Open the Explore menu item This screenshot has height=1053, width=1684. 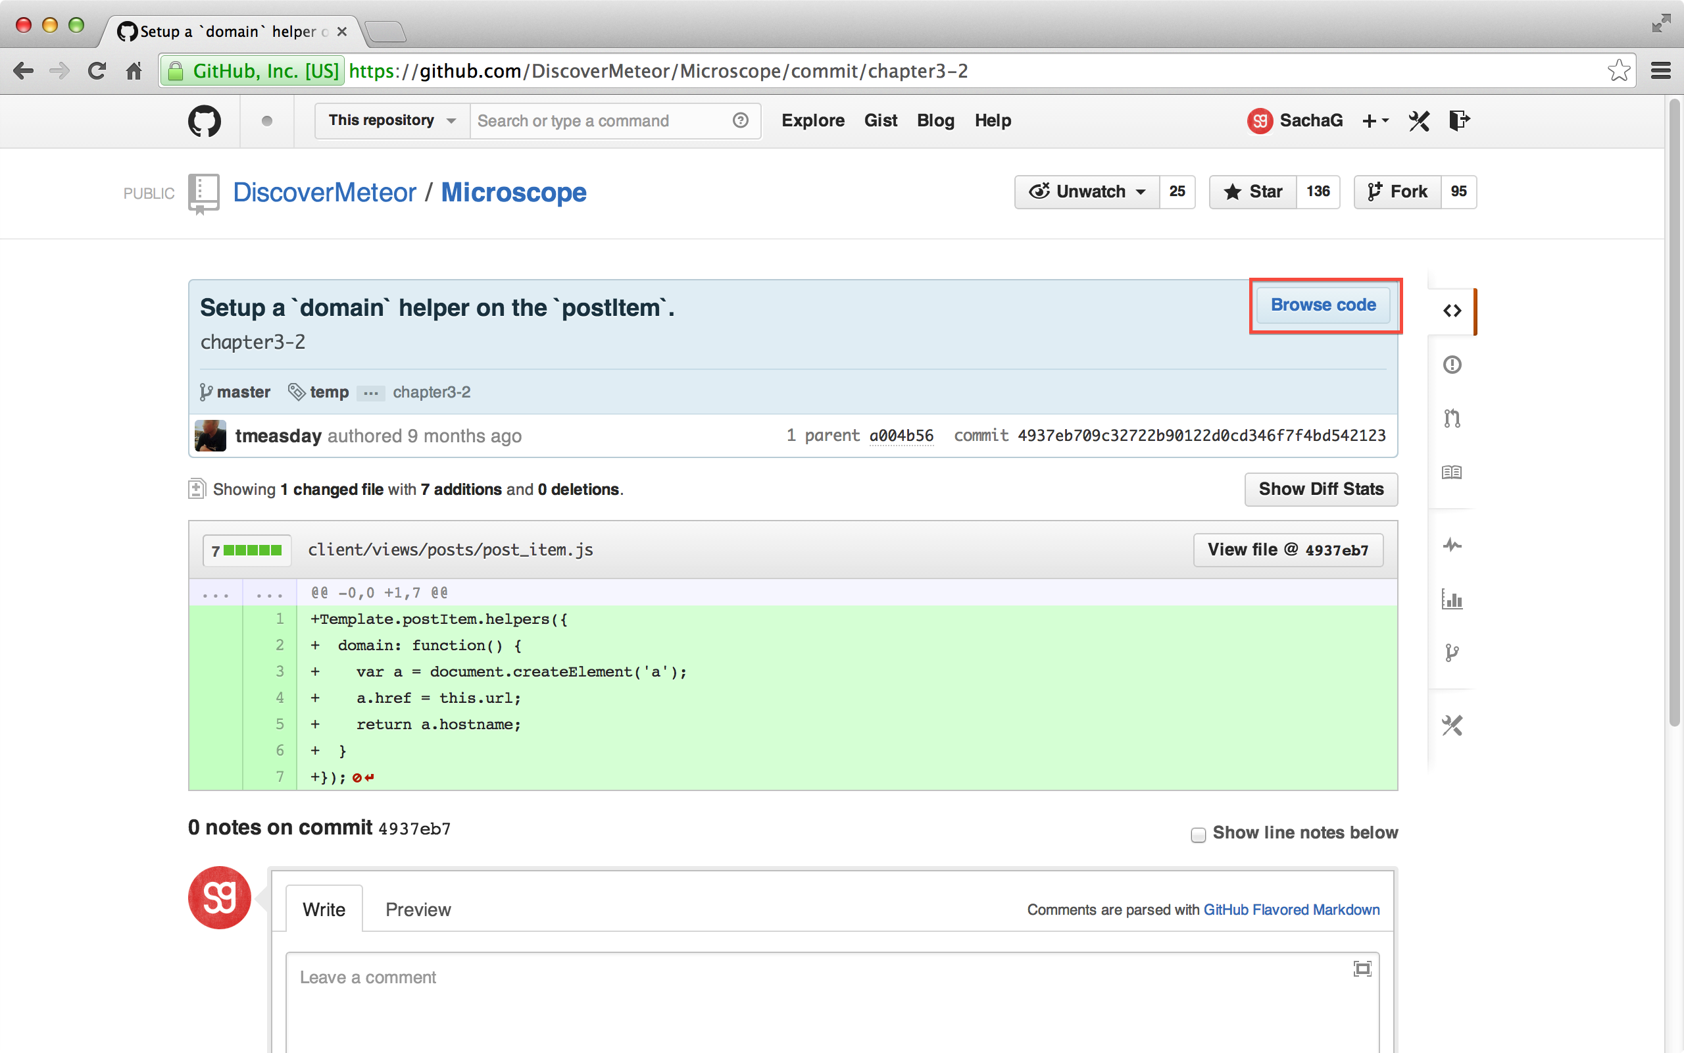tap(813, 120)
